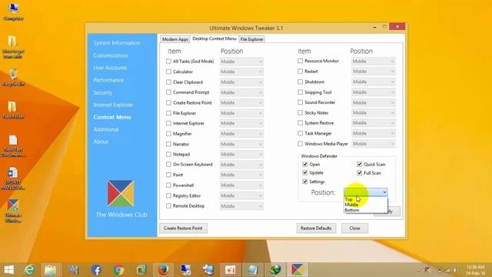Open the Calculator position dropdown
This screenshot has height=277, width=492.
coord(241,72)
